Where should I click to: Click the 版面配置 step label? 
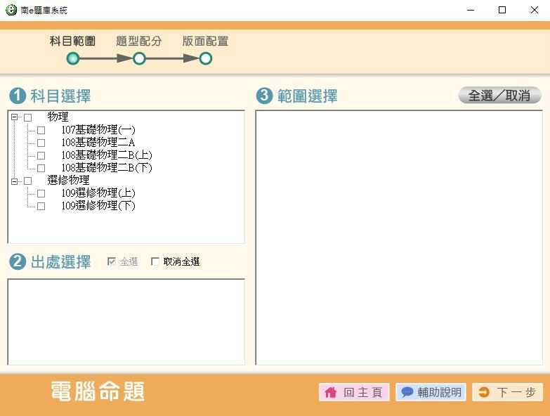206,41
